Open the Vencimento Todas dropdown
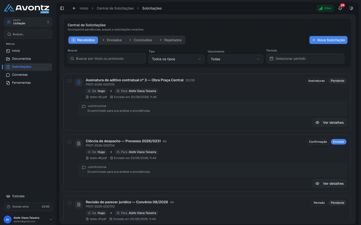 coord(235,59)
